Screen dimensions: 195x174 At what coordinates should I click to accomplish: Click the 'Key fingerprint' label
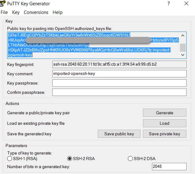click(21, 65)
